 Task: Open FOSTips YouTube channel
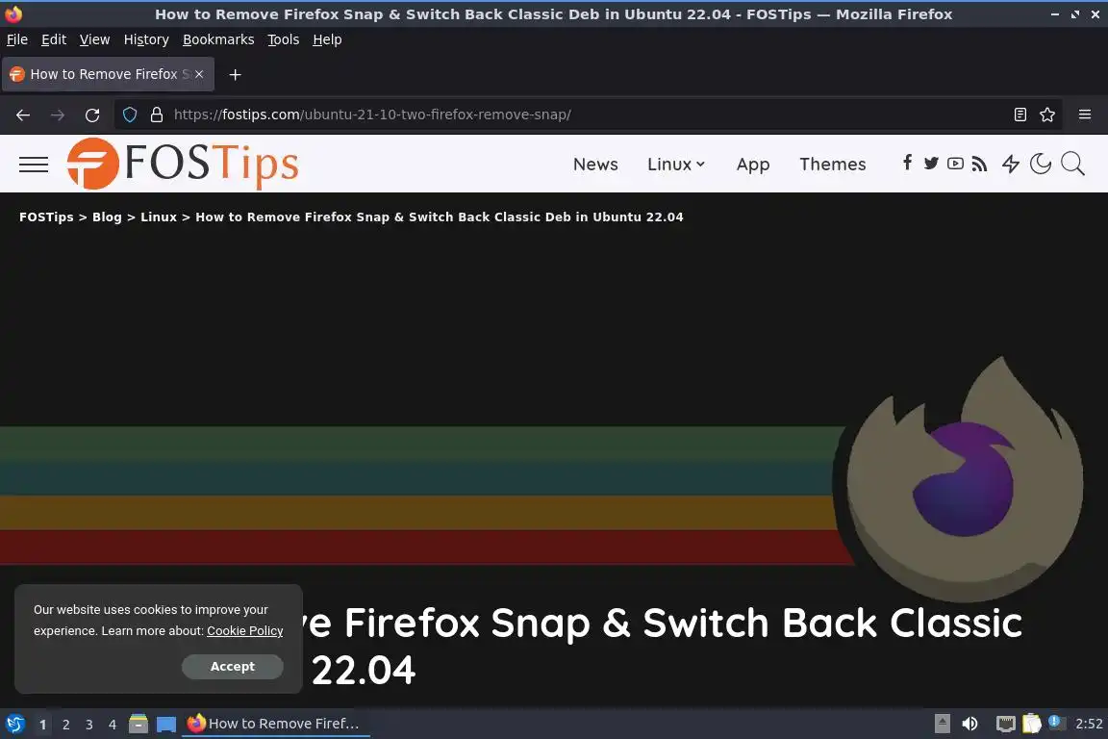pos(955,164)
